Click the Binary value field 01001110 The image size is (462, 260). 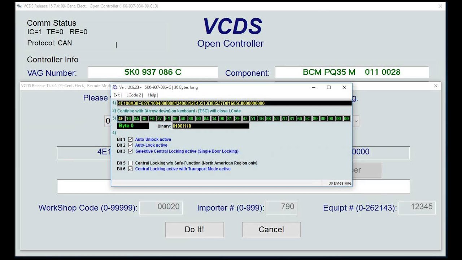click(211, 126)
